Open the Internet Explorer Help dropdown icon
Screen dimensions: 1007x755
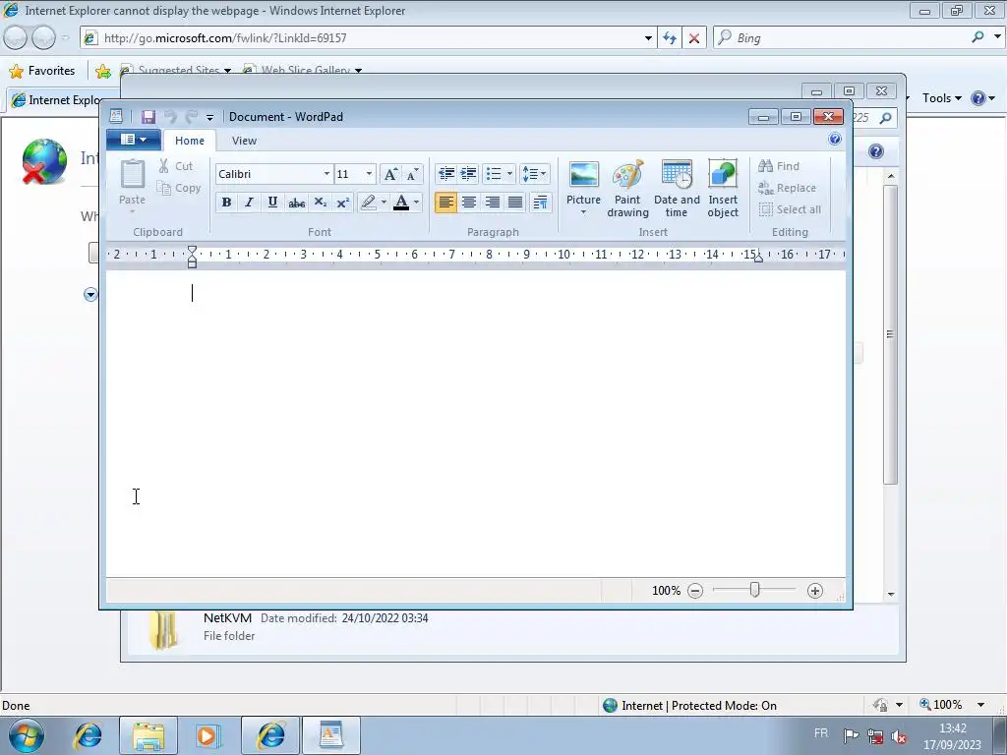(x=982, y=98)
